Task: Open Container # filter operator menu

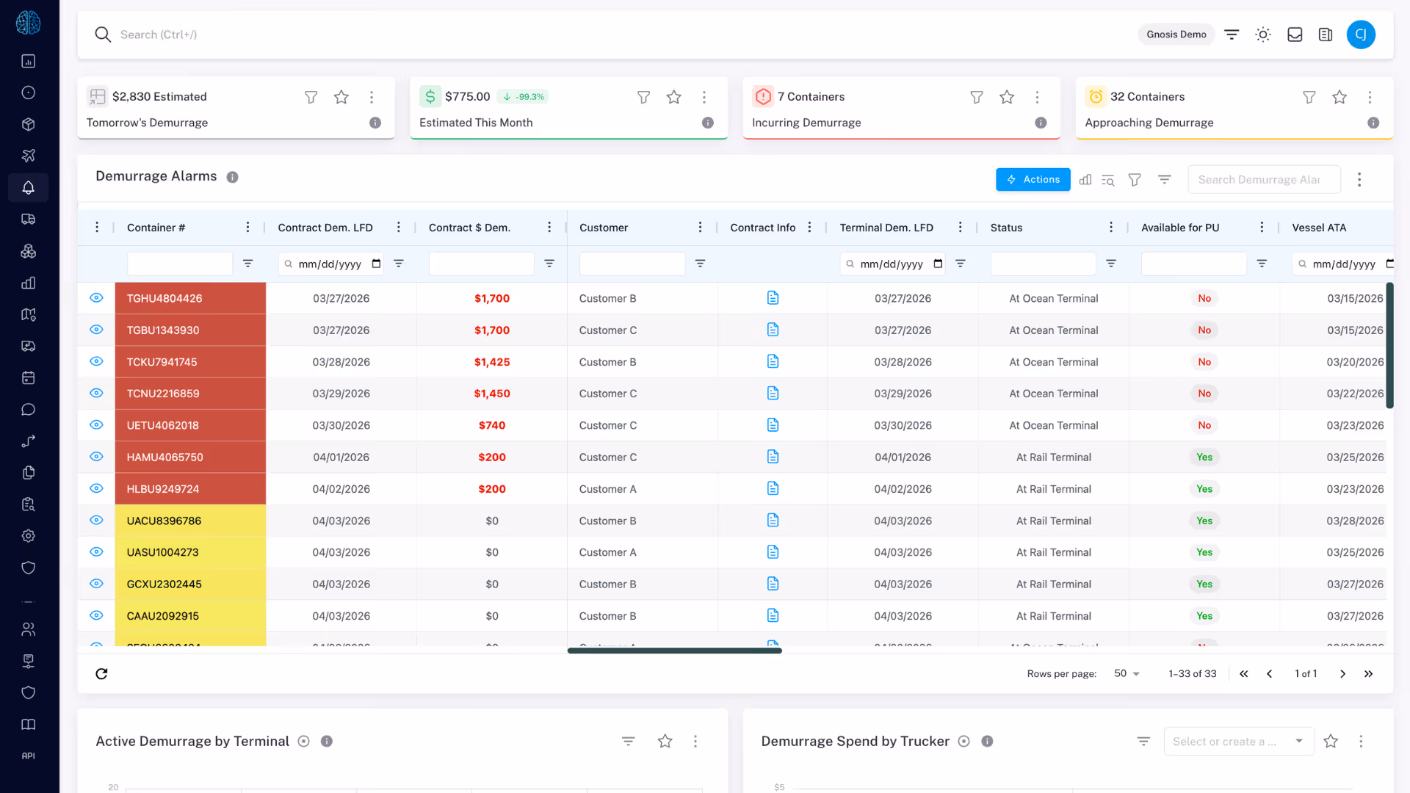Action: click(247, 263)
